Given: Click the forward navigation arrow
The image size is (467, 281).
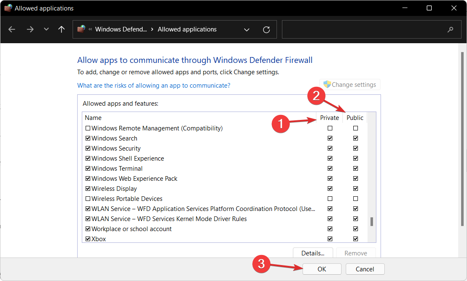Looking at the screenshot, I should tap(30, 29).
